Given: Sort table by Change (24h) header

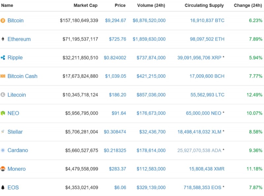Looking at the screenshot, I should point(248,5).
